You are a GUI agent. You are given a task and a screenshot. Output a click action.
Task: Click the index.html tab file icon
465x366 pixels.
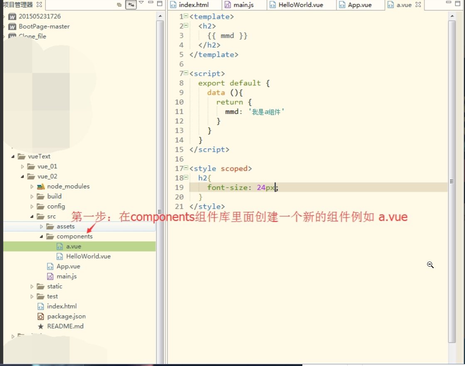[173, 5]
